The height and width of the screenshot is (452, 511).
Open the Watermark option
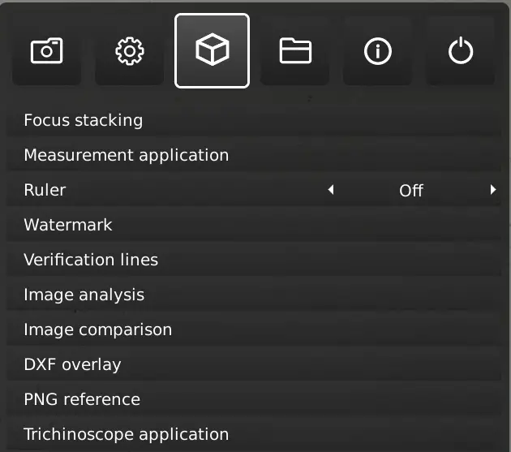point(68,225)
